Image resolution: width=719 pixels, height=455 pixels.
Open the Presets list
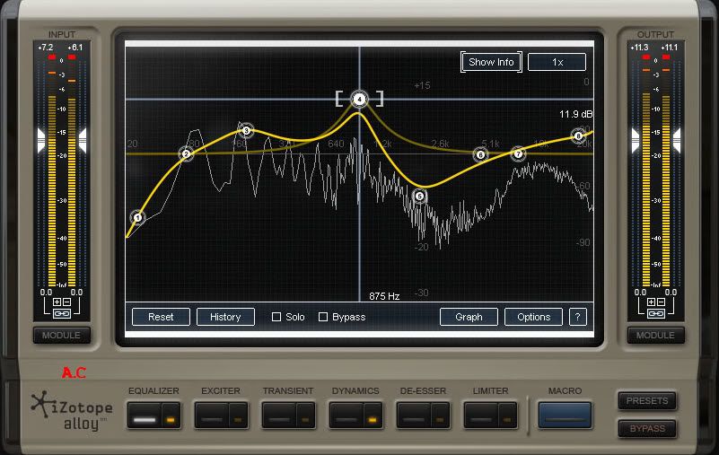click(646, 400)
